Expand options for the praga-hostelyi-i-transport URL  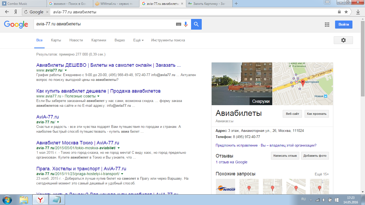point(122,174)
